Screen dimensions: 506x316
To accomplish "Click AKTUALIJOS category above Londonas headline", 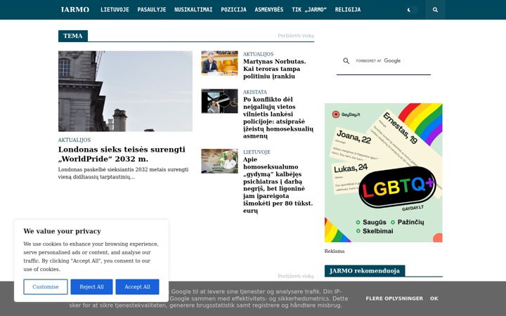I will pos(74,140).
